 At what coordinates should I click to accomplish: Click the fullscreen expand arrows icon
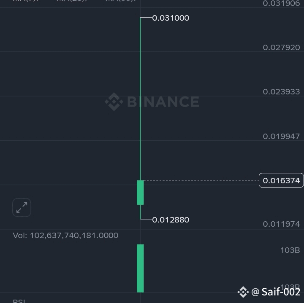22,207
